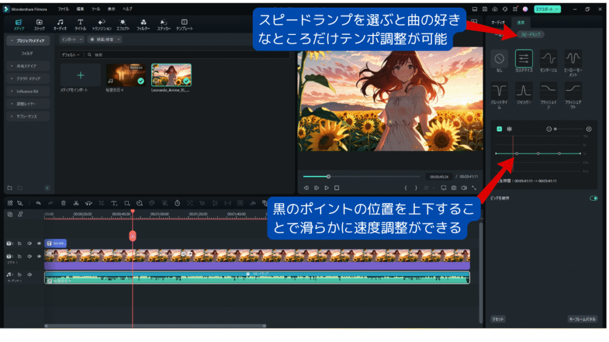609x342 pixels.
Task: Click the add track icon left of ruler
Action: click(x=10, y=214)
